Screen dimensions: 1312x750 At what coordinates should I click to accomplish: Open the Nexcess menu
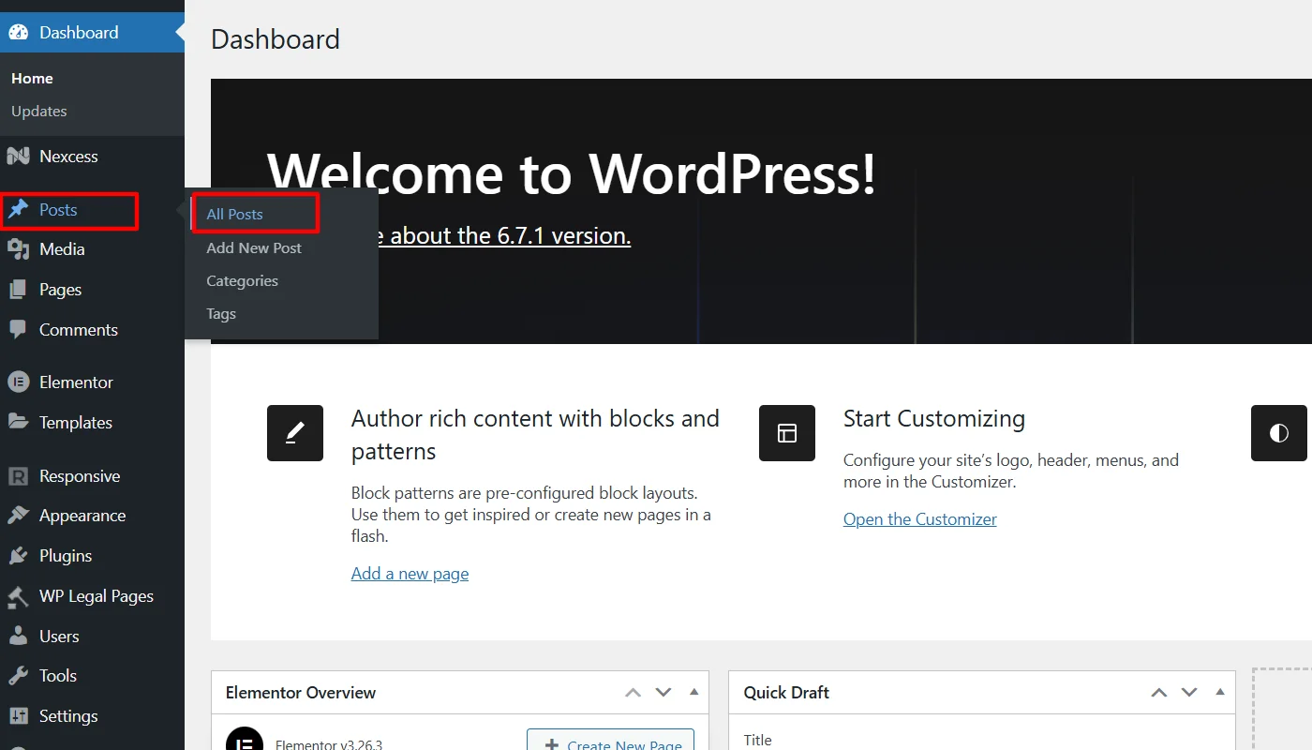click(92, 157)
